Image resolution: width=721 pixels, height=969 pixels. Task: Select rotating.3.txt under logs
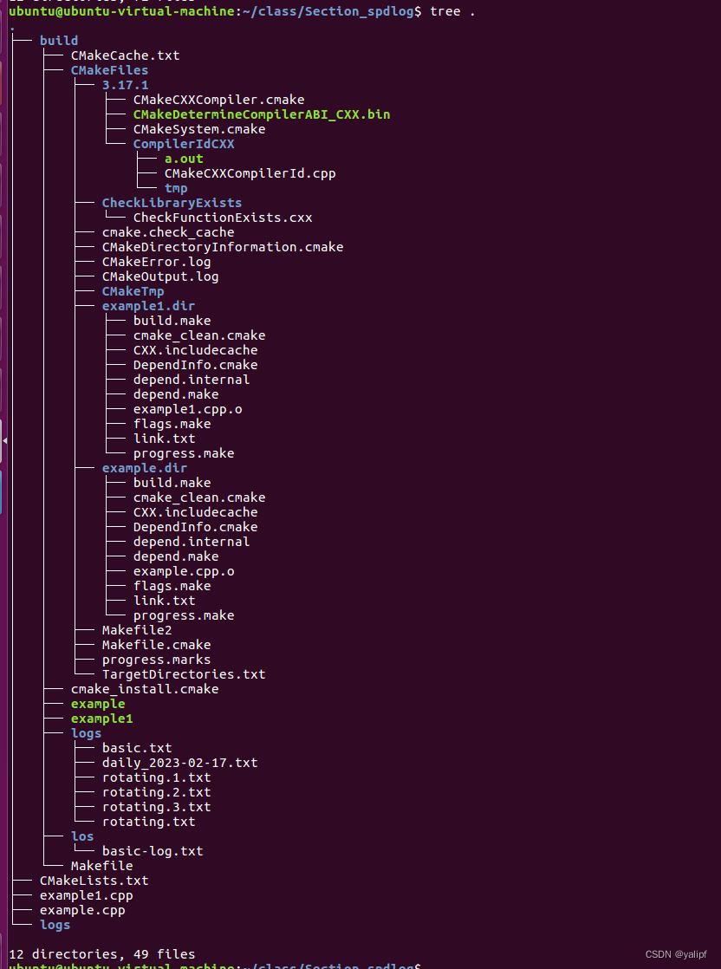[x=156, y=807]
